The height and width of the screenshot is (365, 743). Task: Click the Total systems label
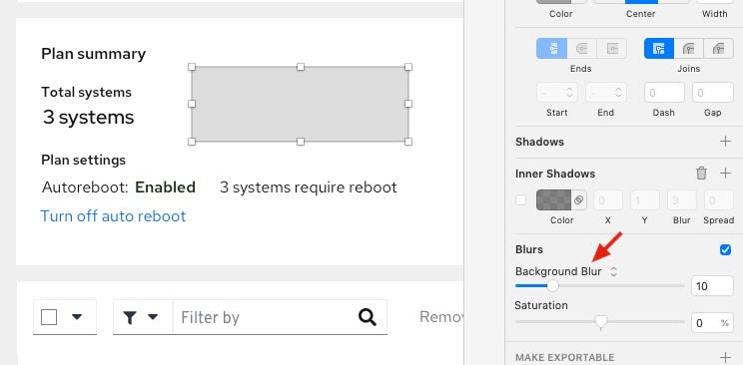coord(86,92)
